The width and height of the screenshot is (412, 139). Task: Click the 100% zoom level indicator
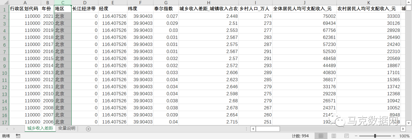point(404,136)
